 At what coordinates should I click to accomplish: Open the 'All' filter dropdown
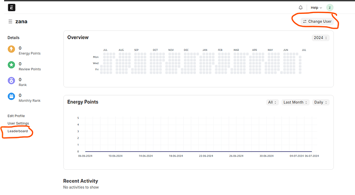272,102
